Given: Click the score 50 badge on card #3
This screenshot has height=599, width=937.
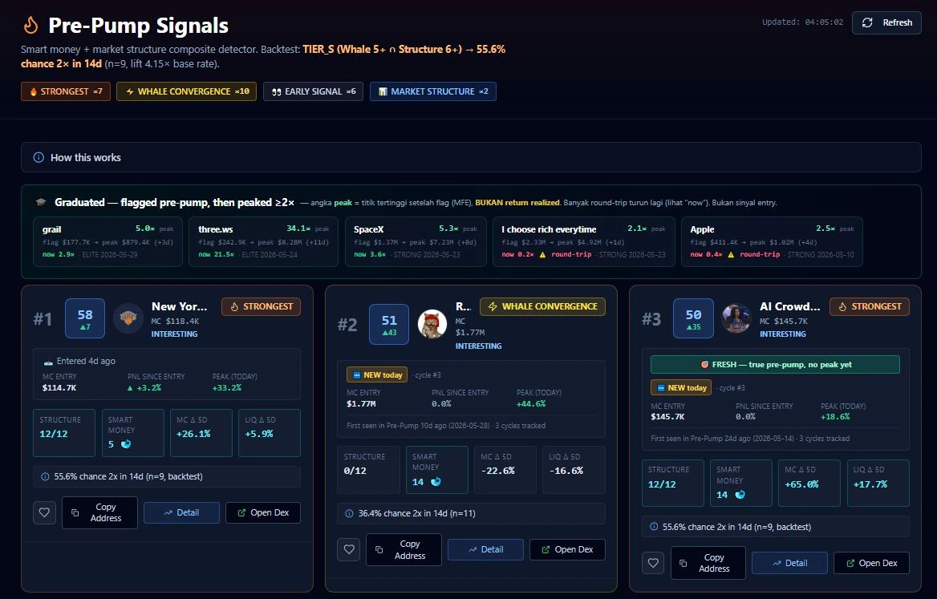Looking at the screenshot, I should pos(693,318).
